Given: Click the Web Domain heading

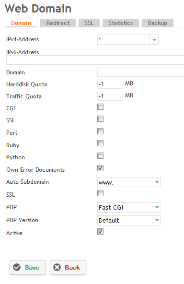Looking at the screenshot, I should (x=38, y=9).
